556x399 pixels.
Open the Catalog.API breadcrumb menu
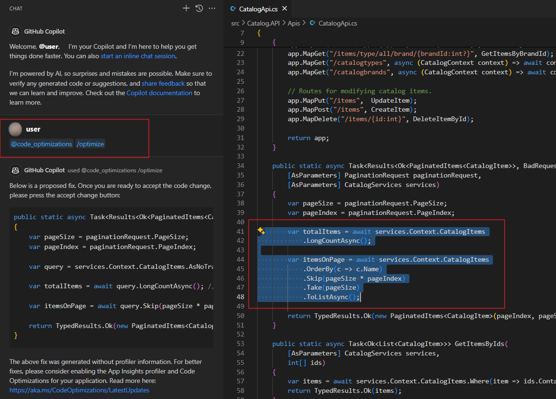pyautogui.click(x=264, y=23)
